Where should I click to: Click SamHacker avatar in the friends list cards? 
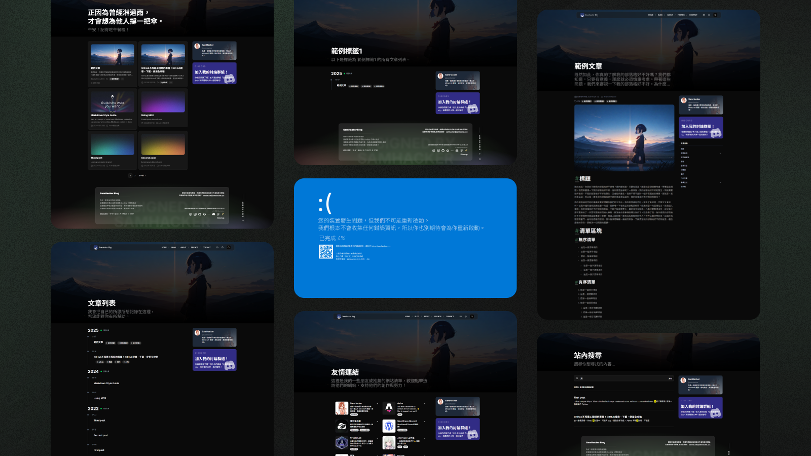coord(342,408)
